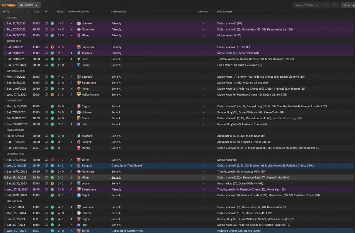Tick the checkmark on Milan 17/12/2023 row
The image size is (355, 233).
(5, 178)
